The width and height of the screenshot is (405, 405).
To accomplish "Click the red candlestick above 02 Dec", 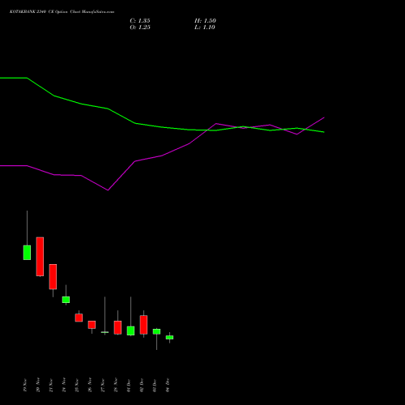I will [x=143, y=325].
